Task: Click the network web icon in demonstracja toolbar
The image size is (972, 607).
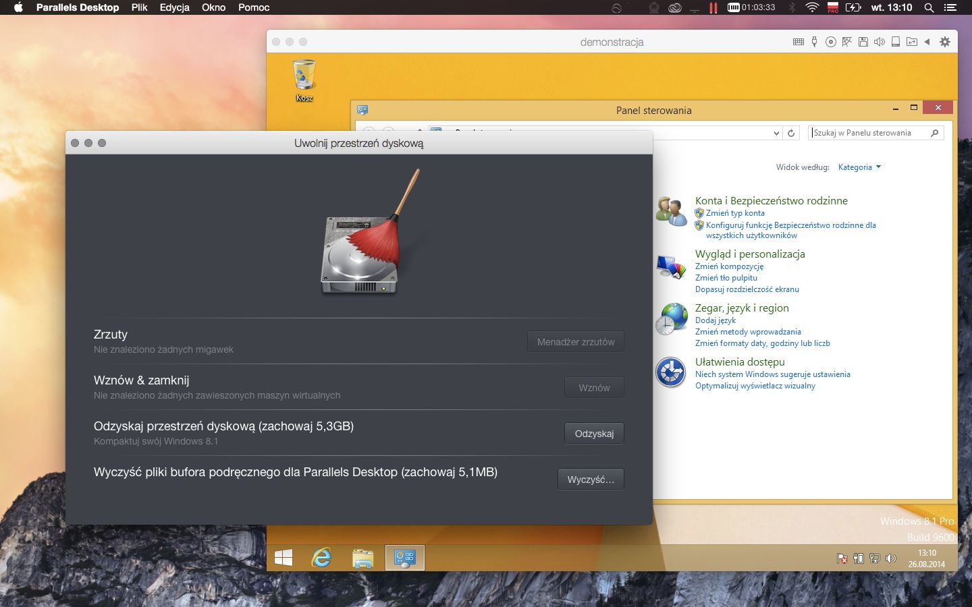Action: tap(847, 42)
